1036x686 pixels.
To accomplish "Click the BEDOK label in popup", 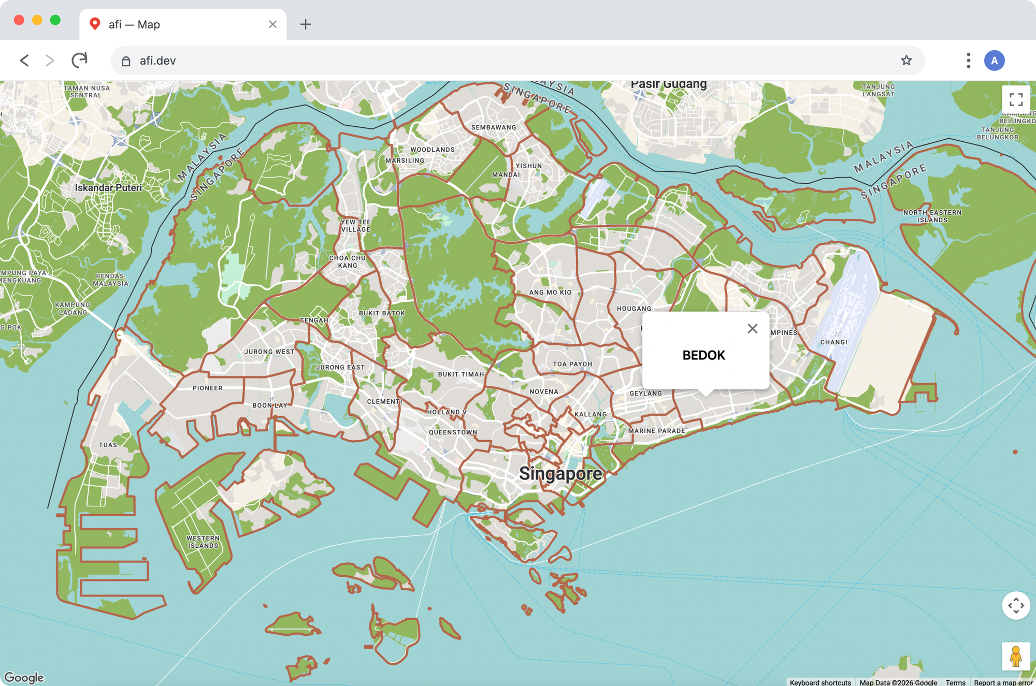I will click(703, 355).
